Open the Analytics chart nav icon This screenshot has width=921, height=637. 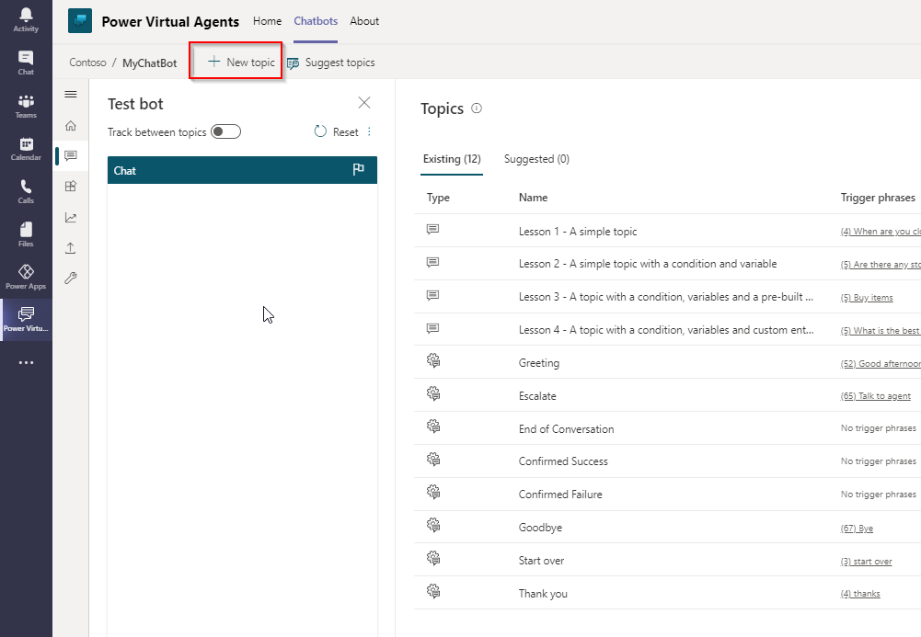[x=71, y=218]
